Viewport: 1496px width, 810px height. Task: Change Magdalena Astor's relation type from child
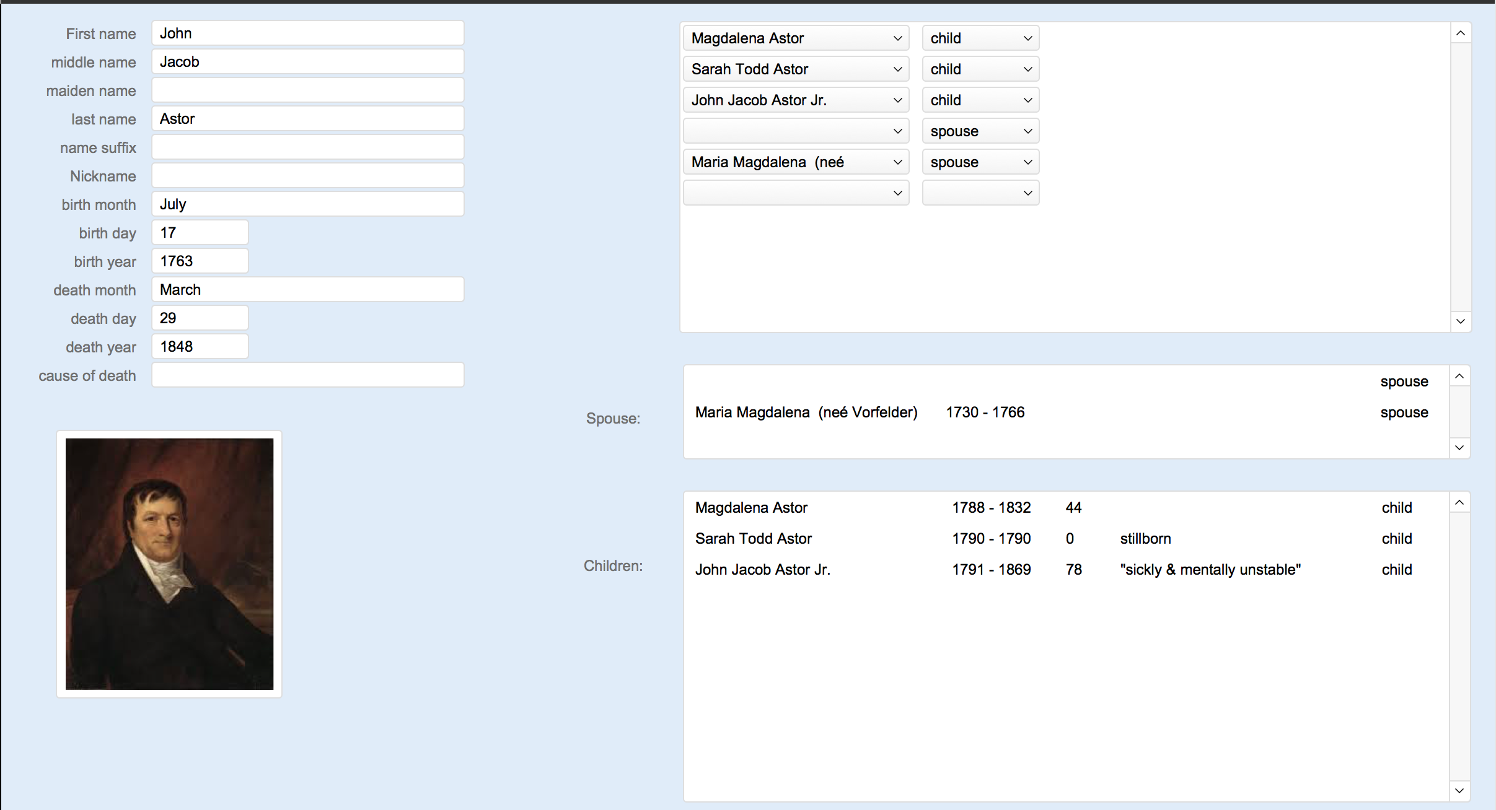coord(980,38)
